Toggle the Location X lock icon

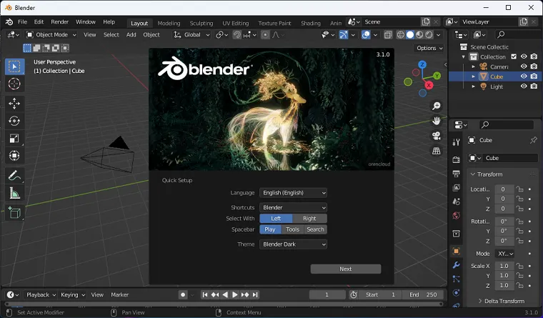[x=519, y=189]
